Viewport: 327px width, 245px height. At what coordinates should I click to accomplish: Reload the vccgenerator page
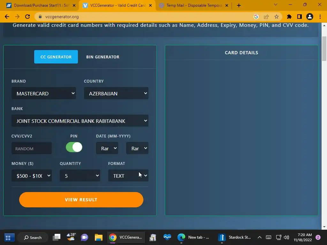point(27,17)
